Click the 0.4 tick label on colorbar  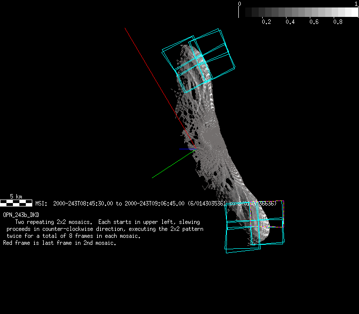coord(290,22)
